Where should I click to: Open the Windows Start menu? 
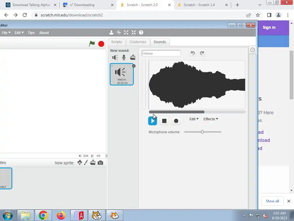[x=7, y=215]
